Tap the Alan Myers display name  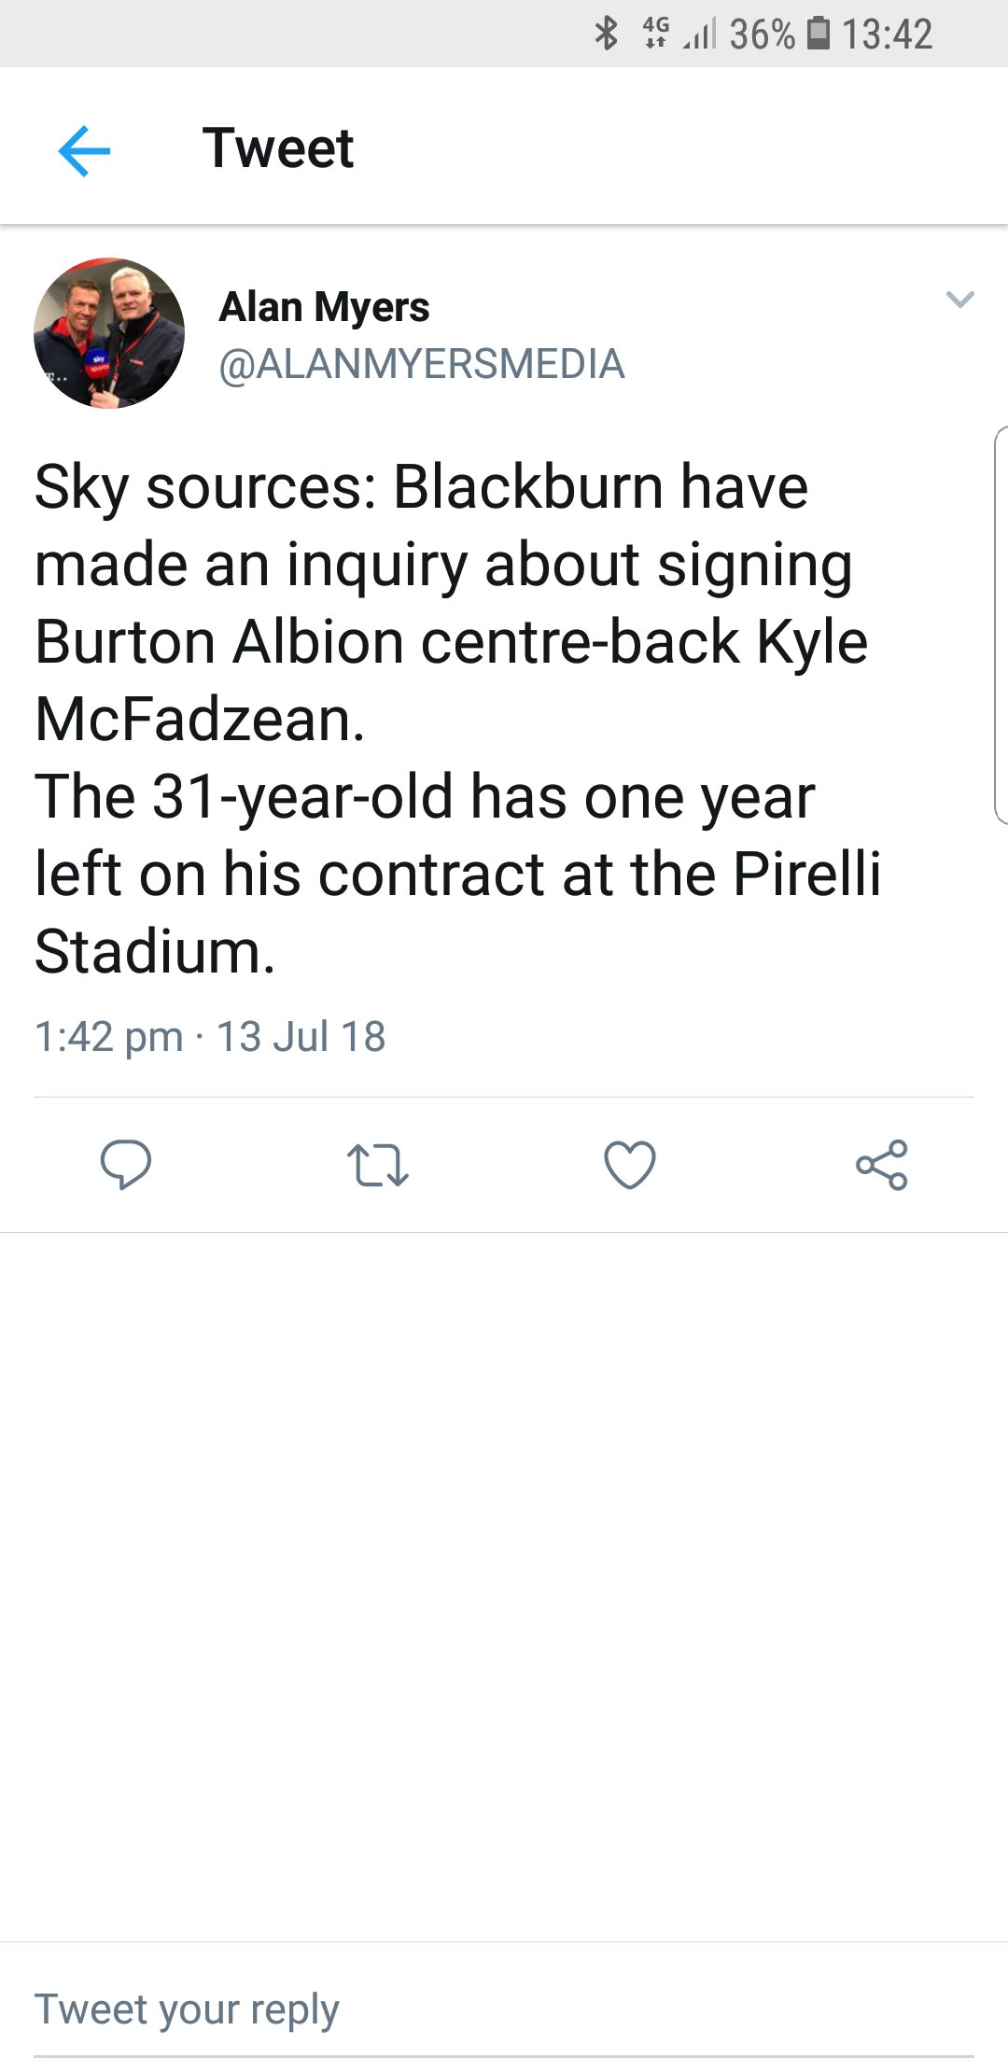(x=324, y=307)
